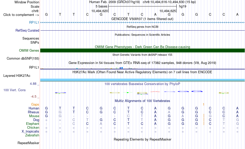The width and height of the screenshot is (245, 149).
Task: Open the RP1L1 GENCODE track label
Action: tap(34, 22)
